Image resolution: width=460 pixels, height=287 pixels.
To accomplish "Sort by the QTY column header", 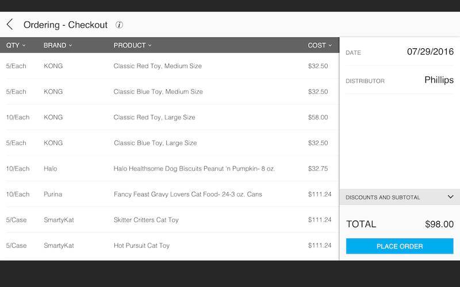I will [x=16, y=45].
